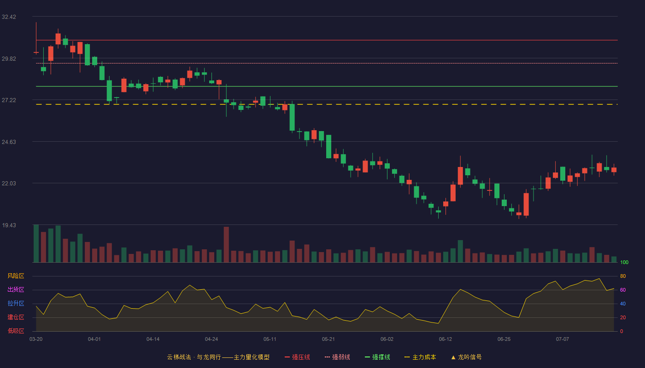Click the 60 indicator scale label
This screenshot has height=368, width=645.
(623, 290)
